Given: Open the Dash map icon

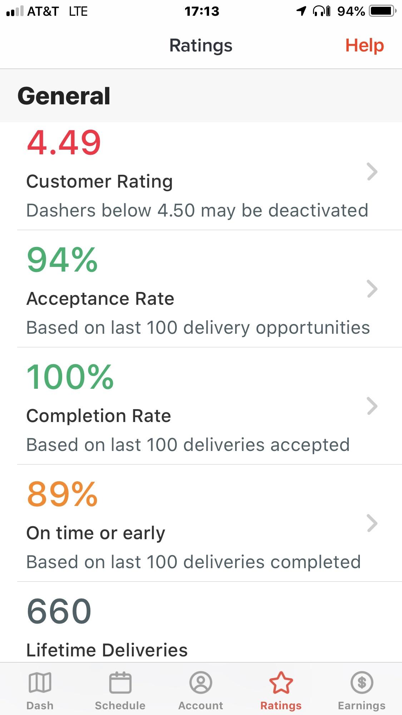Looking at the screenshot, I should [40, 682].
